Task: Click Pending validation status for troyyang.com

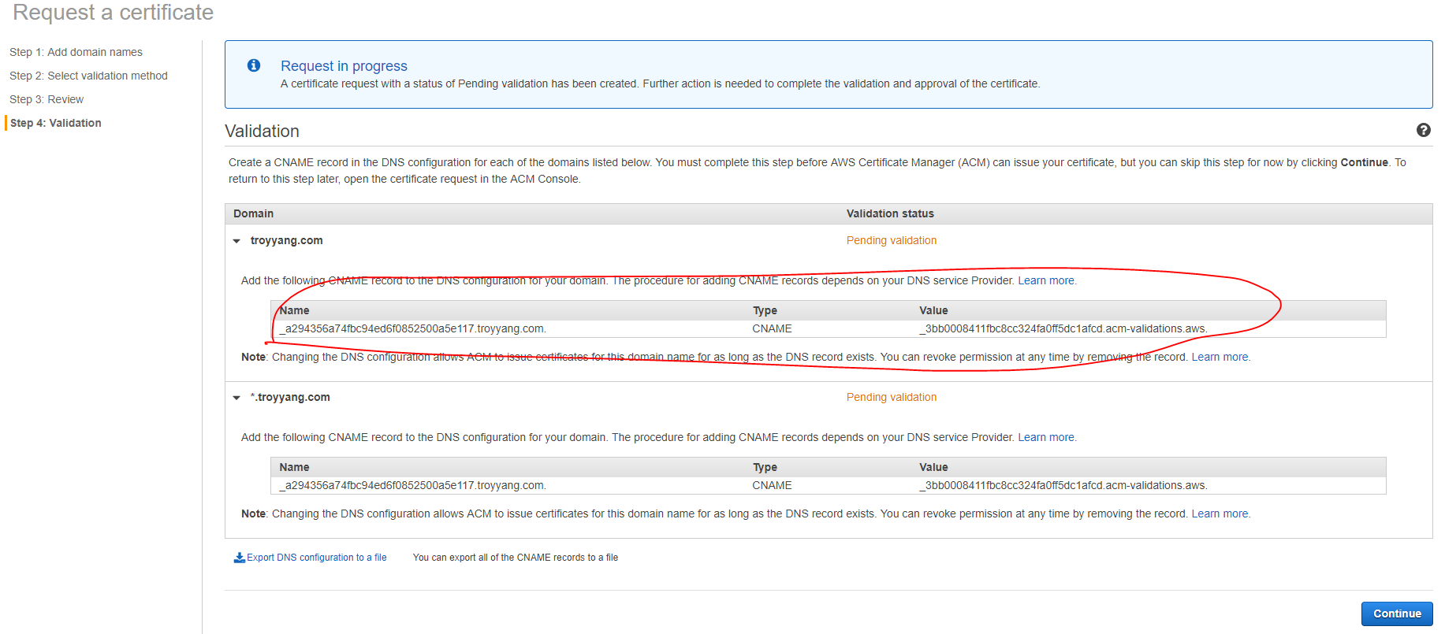Action: (891, 241)
